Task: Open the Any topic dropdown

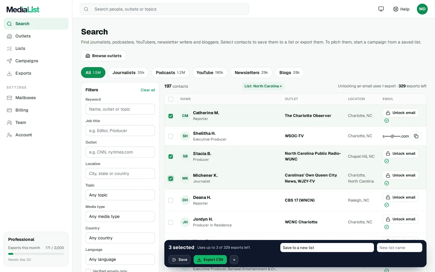Action: pyautogui.click(x=120, y=195)
